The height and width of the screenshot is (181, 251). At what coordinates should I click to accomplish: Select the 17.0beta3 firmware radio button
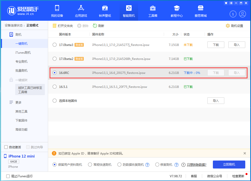54,45
